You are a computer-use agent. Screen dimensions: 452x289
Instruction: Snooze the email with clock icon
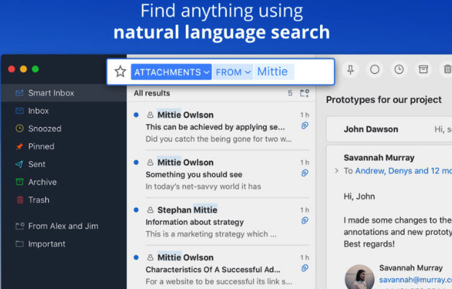pos(399,69)
